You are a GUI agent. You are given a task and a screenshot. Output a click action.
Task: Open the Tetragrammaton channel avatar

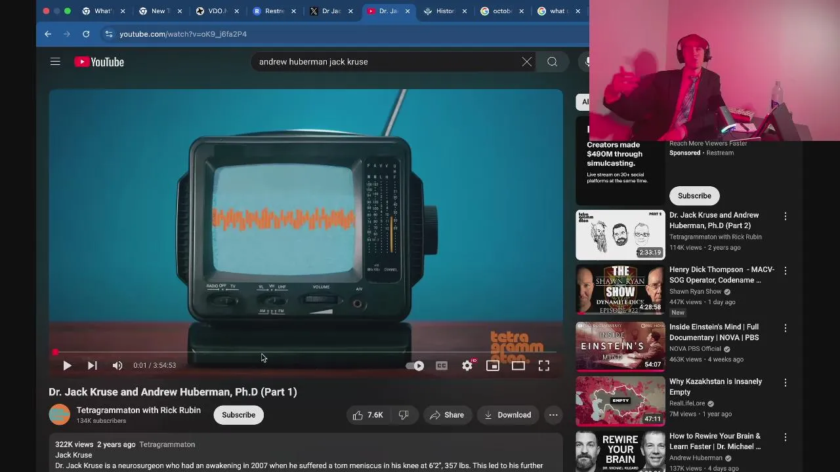(x=59, y=415)
